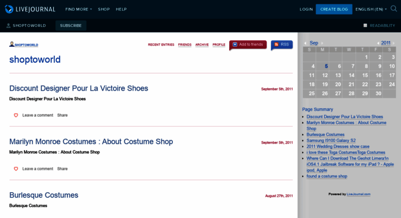Viewport: 401px width, 218px height.
Task: Open Samsung I9100 Galaxy S2 summary link
Action: pos(331,140)
